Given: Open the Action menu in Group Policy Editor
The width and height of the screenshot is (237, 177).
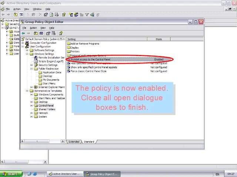Looking at the screenshot, I should point(33,28).
